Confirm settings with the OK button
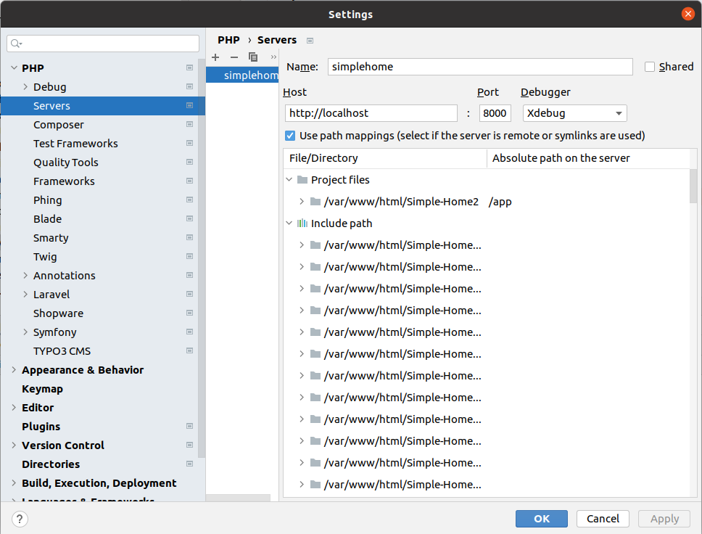 [x=541, y=519]
